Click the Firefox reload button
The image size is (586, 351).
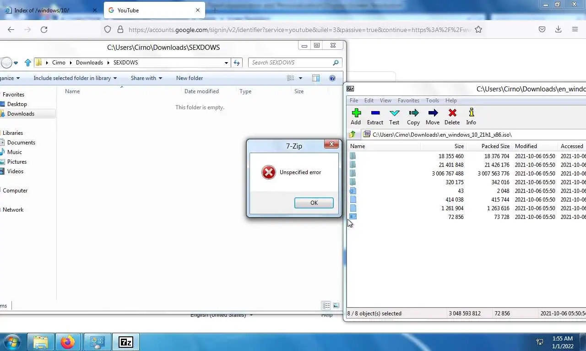44,29
